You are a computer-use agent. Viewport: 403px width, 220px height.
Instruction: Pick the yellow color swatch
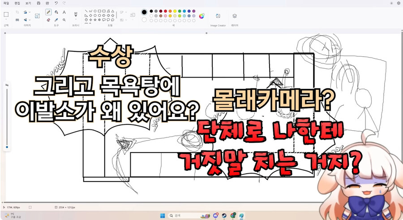pos(175,11)
